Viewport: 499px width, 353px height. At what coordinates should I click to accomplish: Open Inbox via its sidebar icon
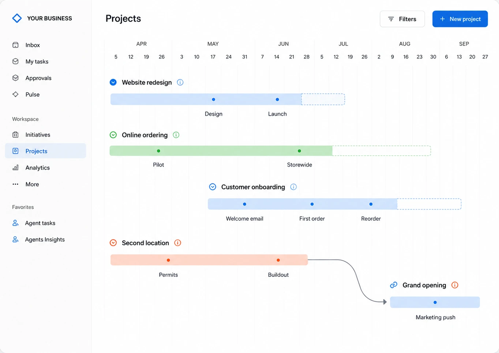pyautogui.click(x=15, y=45)
